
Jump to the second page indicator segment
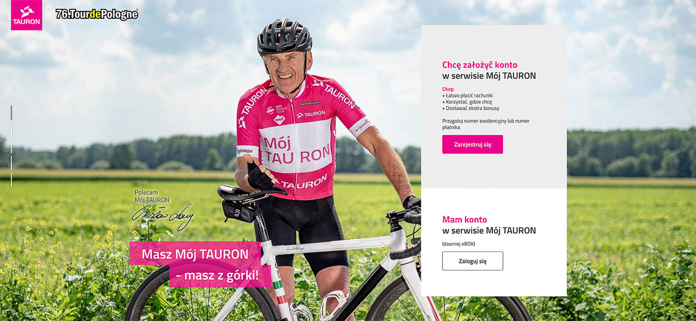tap(11, 130)
